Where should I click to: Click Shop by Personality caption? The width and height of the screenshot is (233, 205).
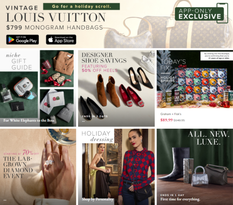coord(97,199)
